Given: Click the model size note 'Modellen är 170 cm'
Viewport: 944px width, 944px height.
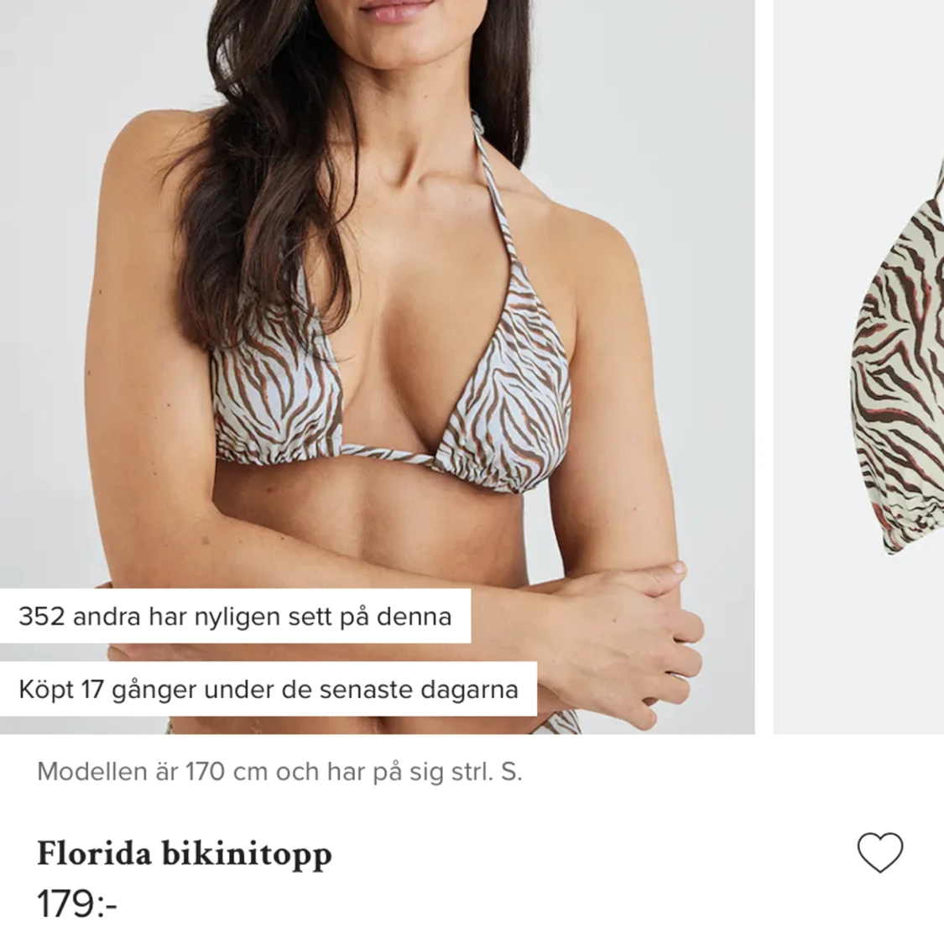Looking at the screenshot, I should coord(279,771).
